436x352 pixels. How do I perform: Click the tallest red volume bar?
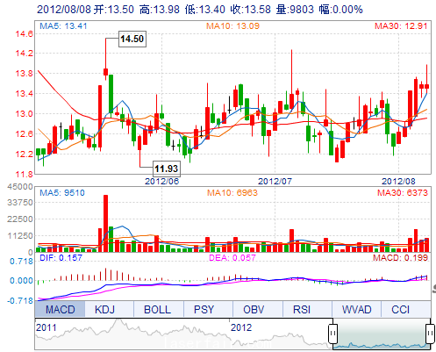tap(105, 223)
